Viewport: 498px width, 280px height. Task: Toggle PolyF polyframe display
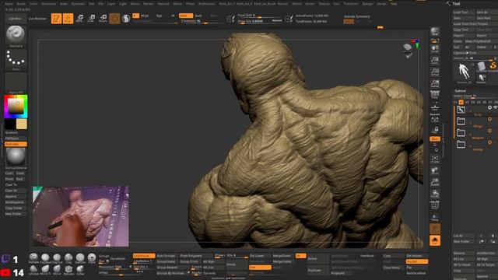pos(435,205)
